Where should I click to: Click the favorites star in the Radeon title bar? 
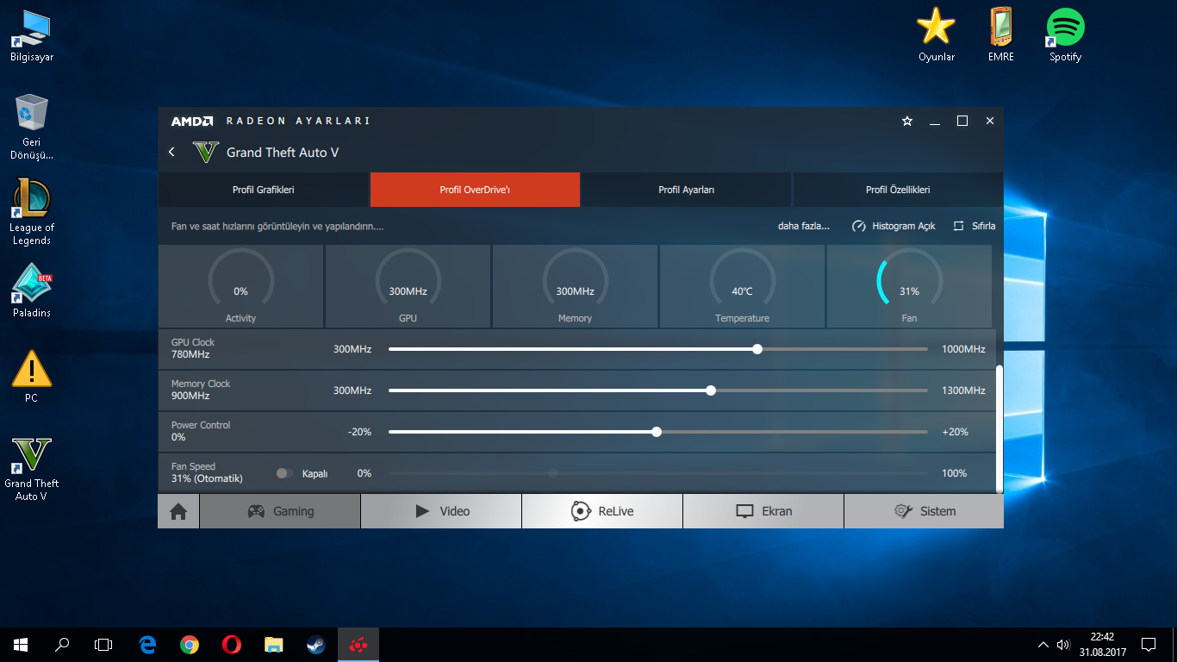coord(906,122)
